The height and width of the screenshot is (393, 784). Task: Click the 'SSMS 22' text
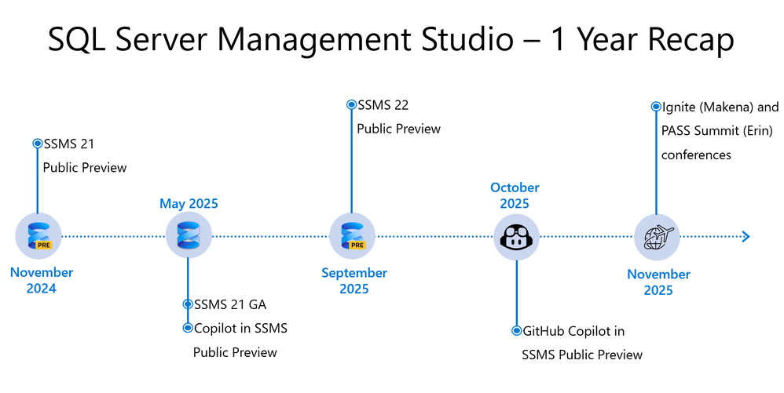click(x=383, y=105)
